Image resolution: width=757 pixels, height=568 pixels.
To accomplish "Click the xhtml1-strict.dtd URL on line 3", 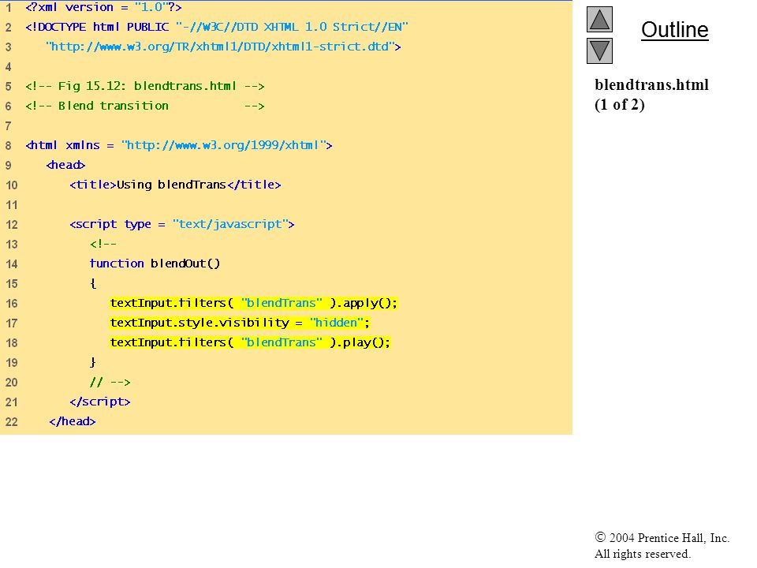I will (223, 47).
